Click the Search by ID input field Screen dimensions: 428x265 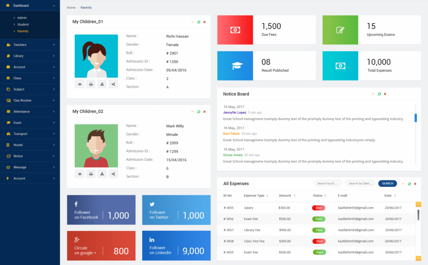pyautogui.click(x=328, y=183)
